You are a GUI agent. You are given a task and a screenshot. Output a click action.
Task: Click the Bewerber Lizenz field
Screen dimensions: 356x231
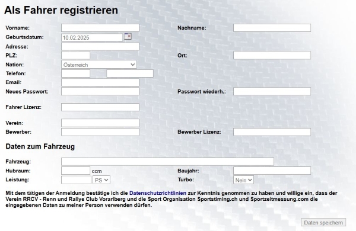click(x=272, y=132)
